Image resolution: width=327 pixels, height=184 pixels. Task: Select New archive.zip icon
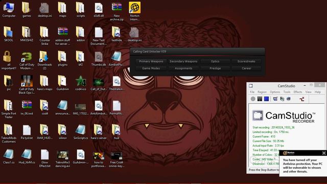116,11
